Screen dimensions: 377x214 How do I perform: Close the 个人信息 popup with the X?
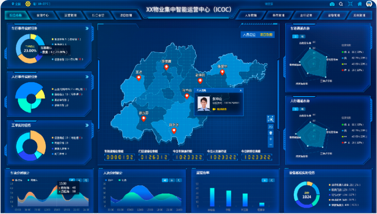(x=241, y=90)
